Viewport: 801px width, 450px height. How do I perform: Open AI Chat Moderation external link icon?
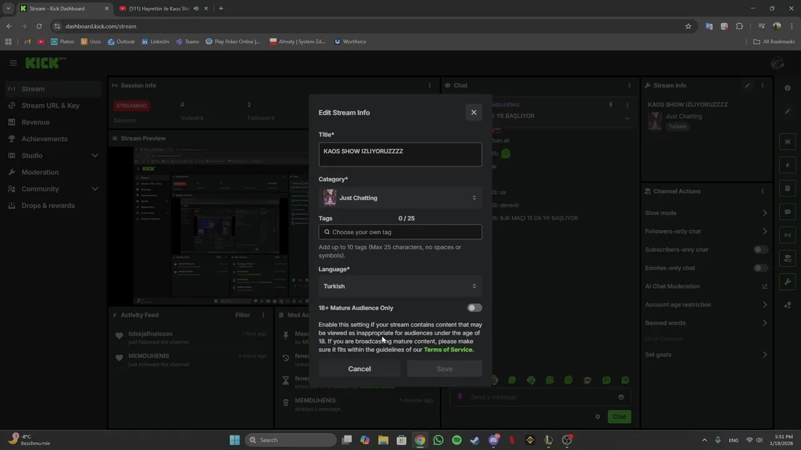point(765,286)
